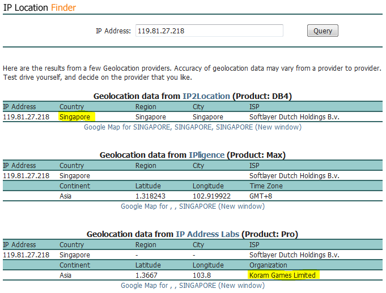Screen dimensions: 386x293
Task: Click the IP Address: field label
Action: [x=113, y=31]
